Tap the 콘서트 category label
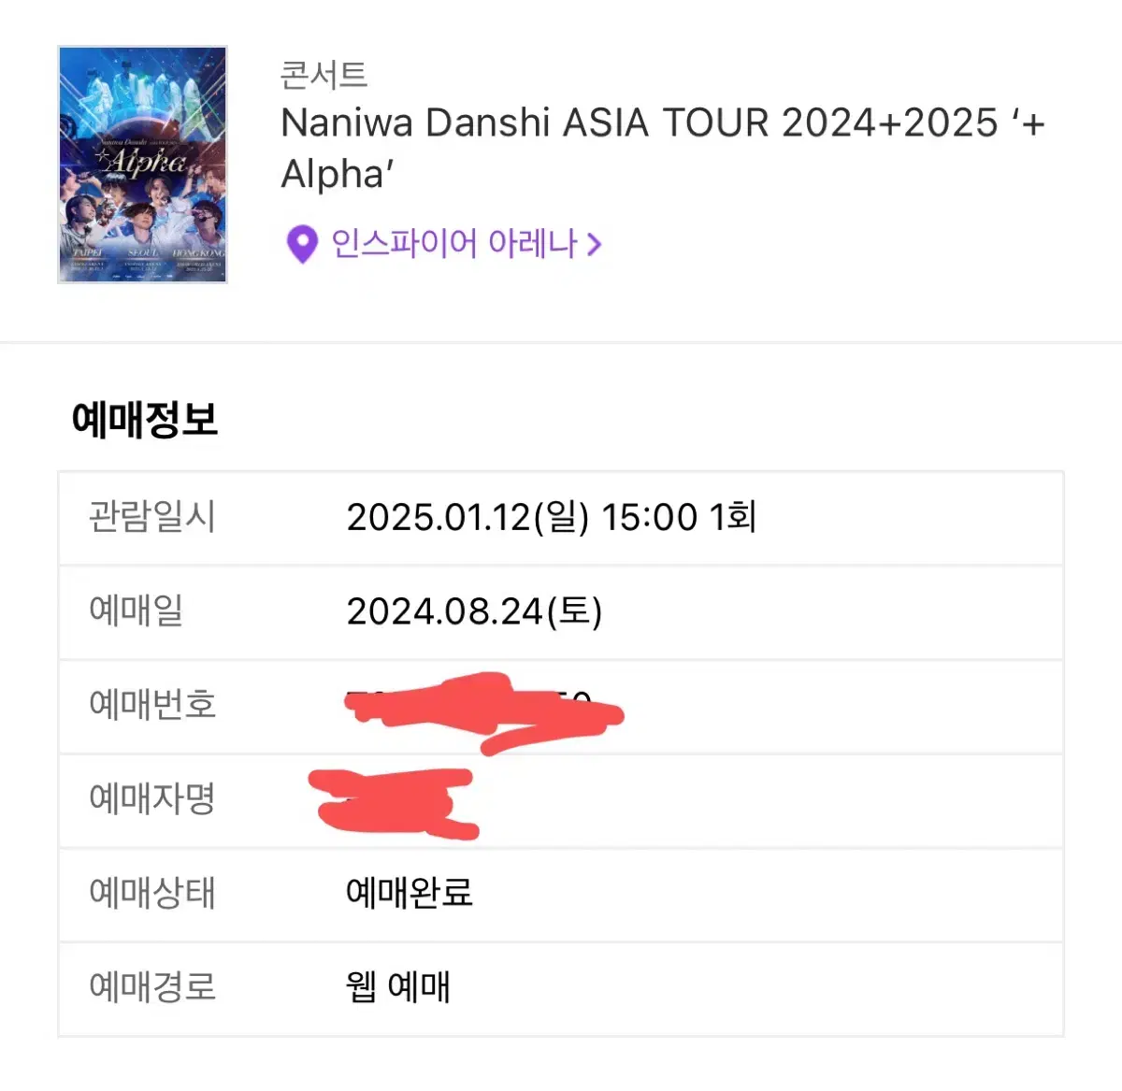This screenshot has height=1091, width=1122. [x=324, y=75]
